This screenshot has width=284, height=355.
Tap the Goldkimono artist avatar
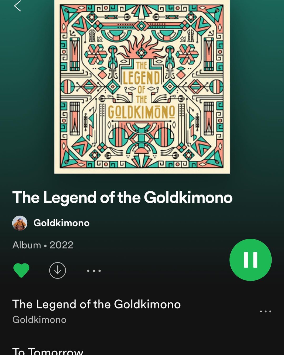click(x=20, y=223)
